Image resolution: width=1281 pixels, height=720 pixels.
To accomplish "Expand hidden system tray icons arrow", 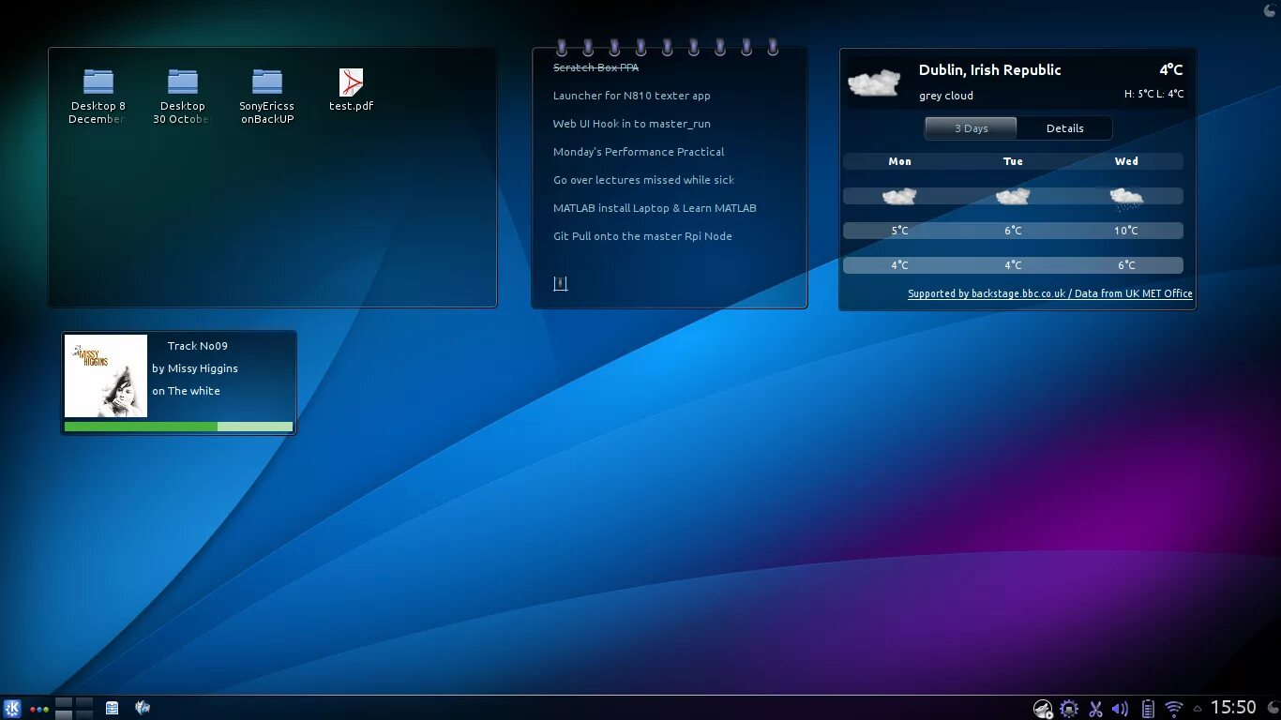I will tap(1198, 707).
